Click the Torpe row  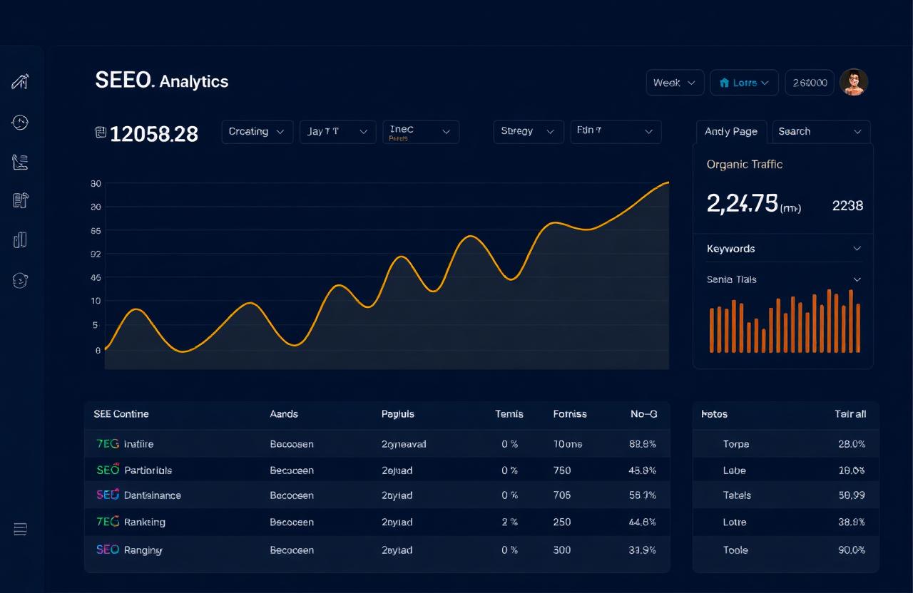click(785, 444)
